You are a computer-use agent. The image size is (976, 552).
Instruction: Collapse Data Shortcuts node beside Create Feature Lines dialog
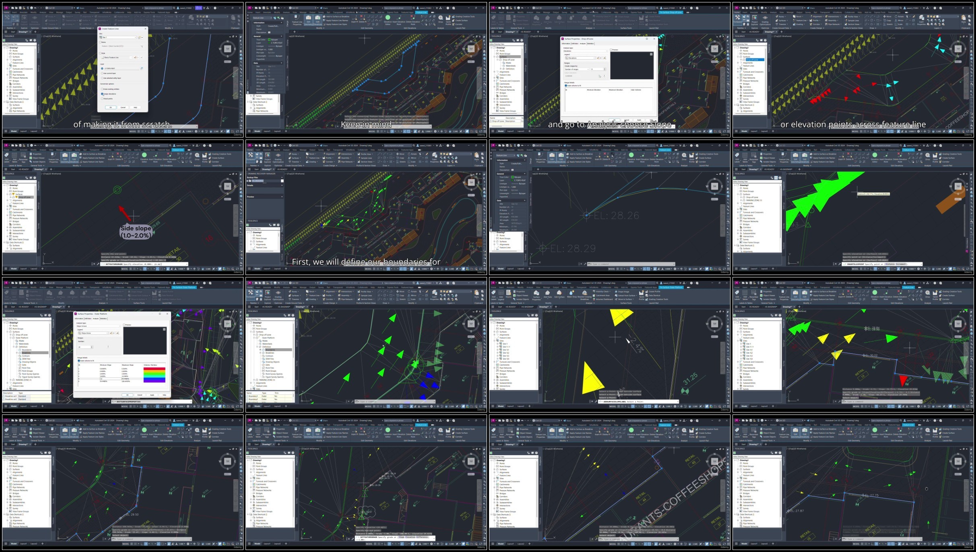coord(4,102)
